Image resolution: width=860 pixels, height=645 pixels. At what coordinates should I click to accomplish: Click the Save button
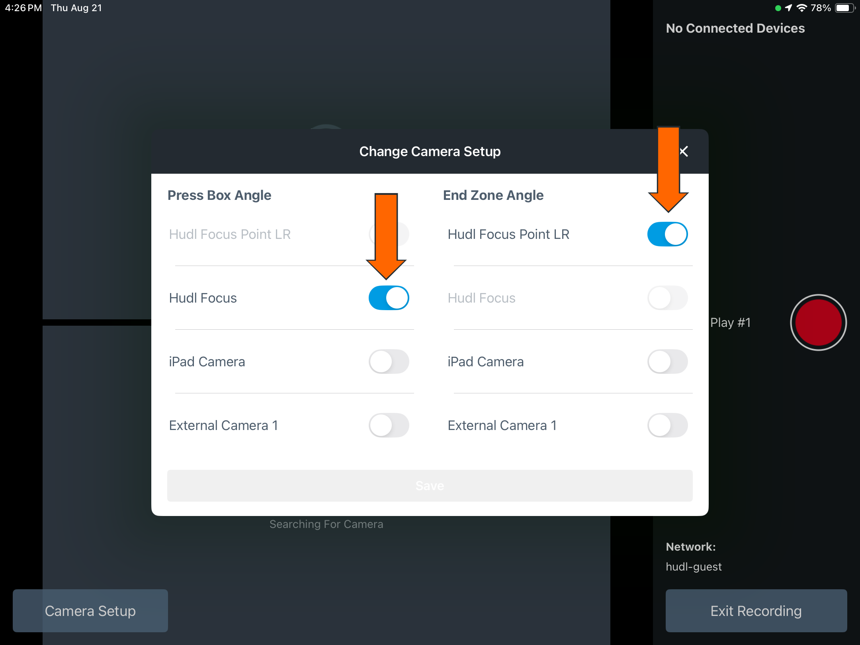pyautogui.click(x=430, y=486)
